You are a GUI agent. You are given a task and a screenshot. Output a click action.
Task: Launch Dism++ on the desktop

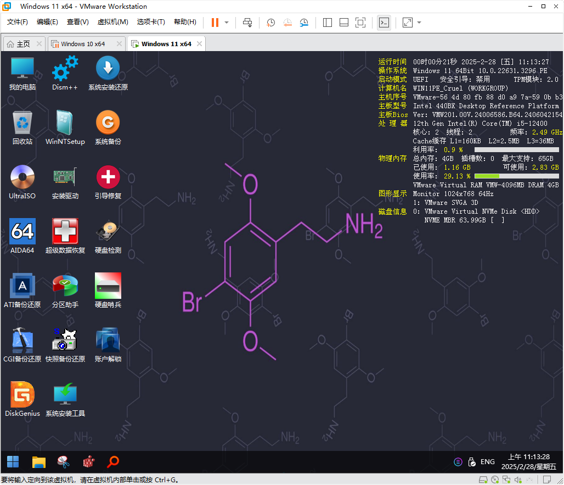coord(65,71)
